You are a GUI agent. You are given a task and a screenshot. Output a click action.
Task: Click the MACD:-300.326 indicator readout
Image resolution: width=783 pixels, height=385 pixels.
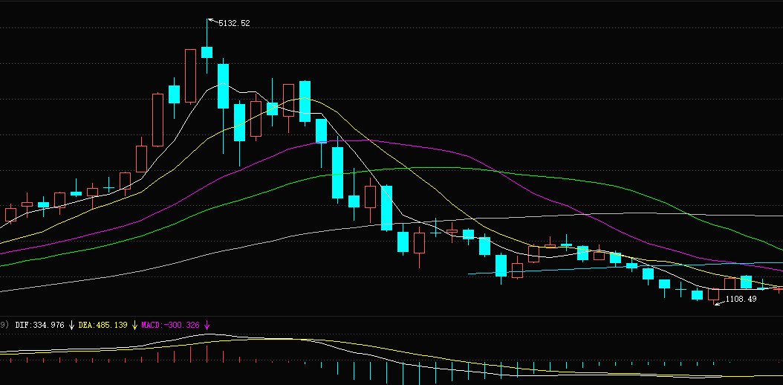click(170, 325)
